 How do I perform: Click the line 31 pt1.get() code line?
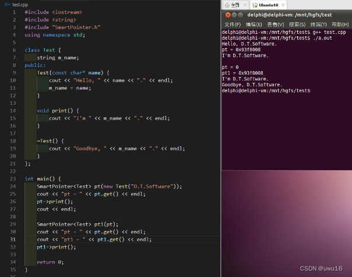94,240
